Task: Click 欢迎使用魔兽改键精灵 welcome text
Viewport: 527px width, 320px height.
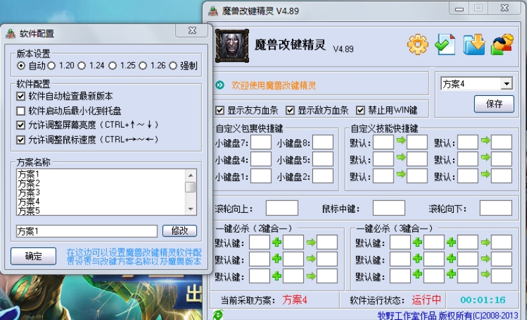Action: tap(274, 85)
